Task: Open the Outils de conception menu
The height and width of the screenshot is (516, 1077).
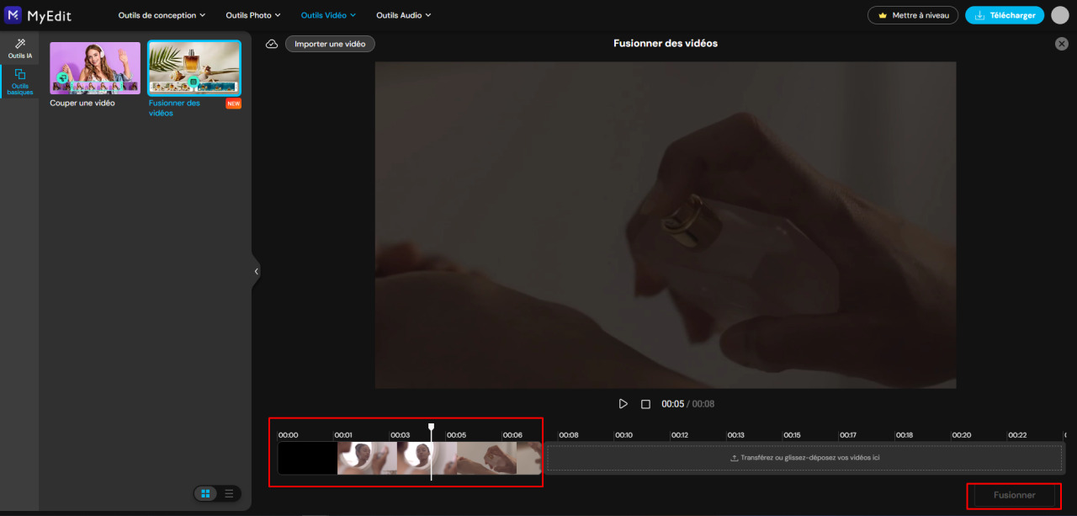Action: (162, 15)
